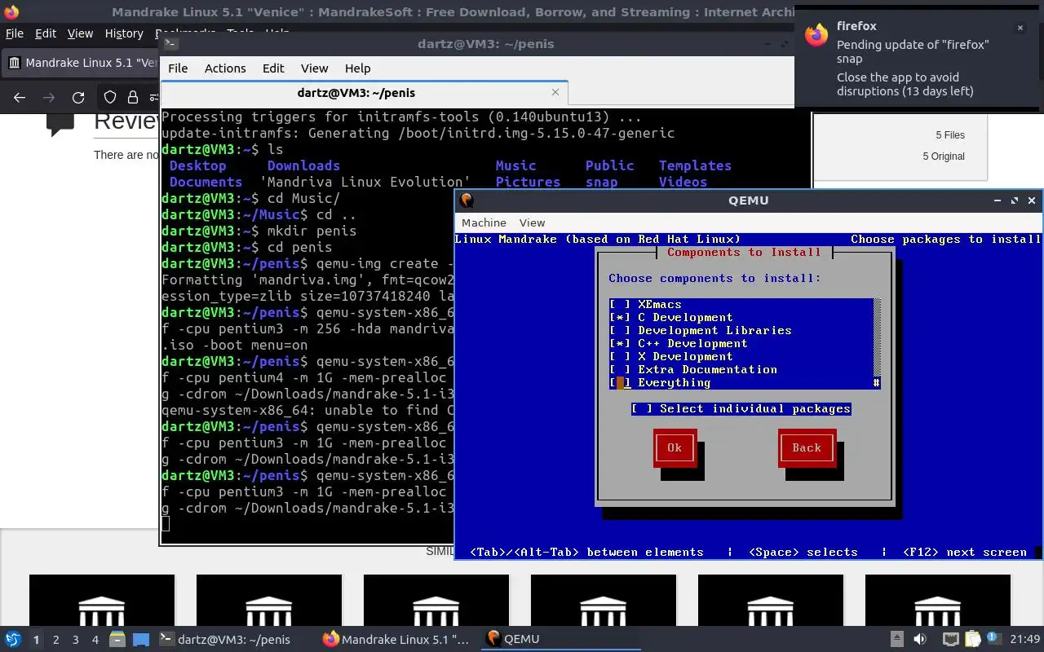The image size is (1044, 652).
Task: Click the Templates folder name in terminal output
Action: pos(695,165)
